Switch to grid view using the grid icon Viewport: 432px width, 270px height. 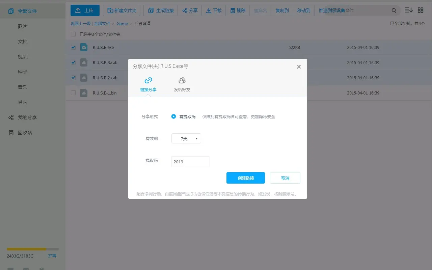coord(420,10)
